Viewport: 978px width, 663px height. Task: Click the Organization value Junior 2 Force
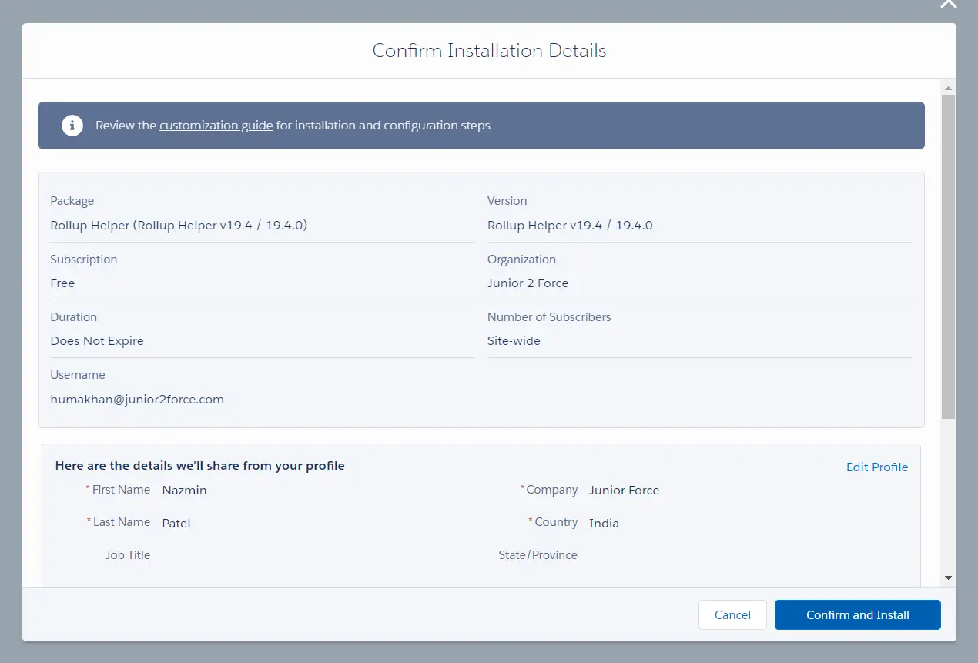pos(528,283)
